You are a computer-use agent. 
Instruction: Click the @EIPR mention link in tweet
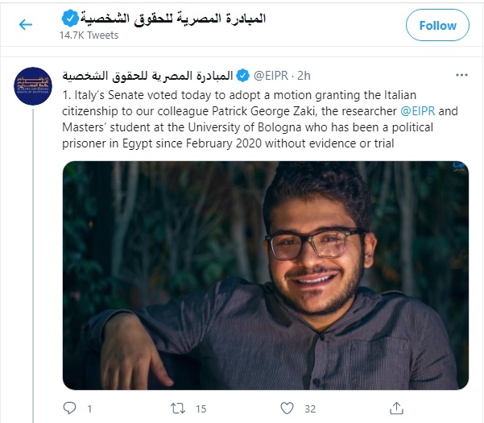tap(418, 111)
